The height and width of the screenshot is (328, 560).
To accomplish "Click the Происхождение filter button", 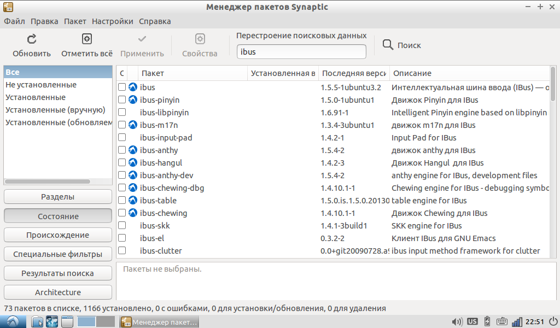I will click(x=58, y=235).
